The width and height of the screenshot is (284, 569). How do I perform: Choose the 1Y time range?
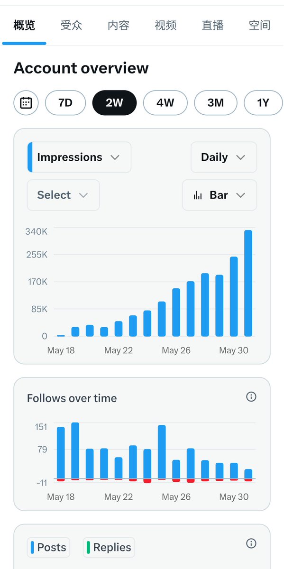(263, 102)
